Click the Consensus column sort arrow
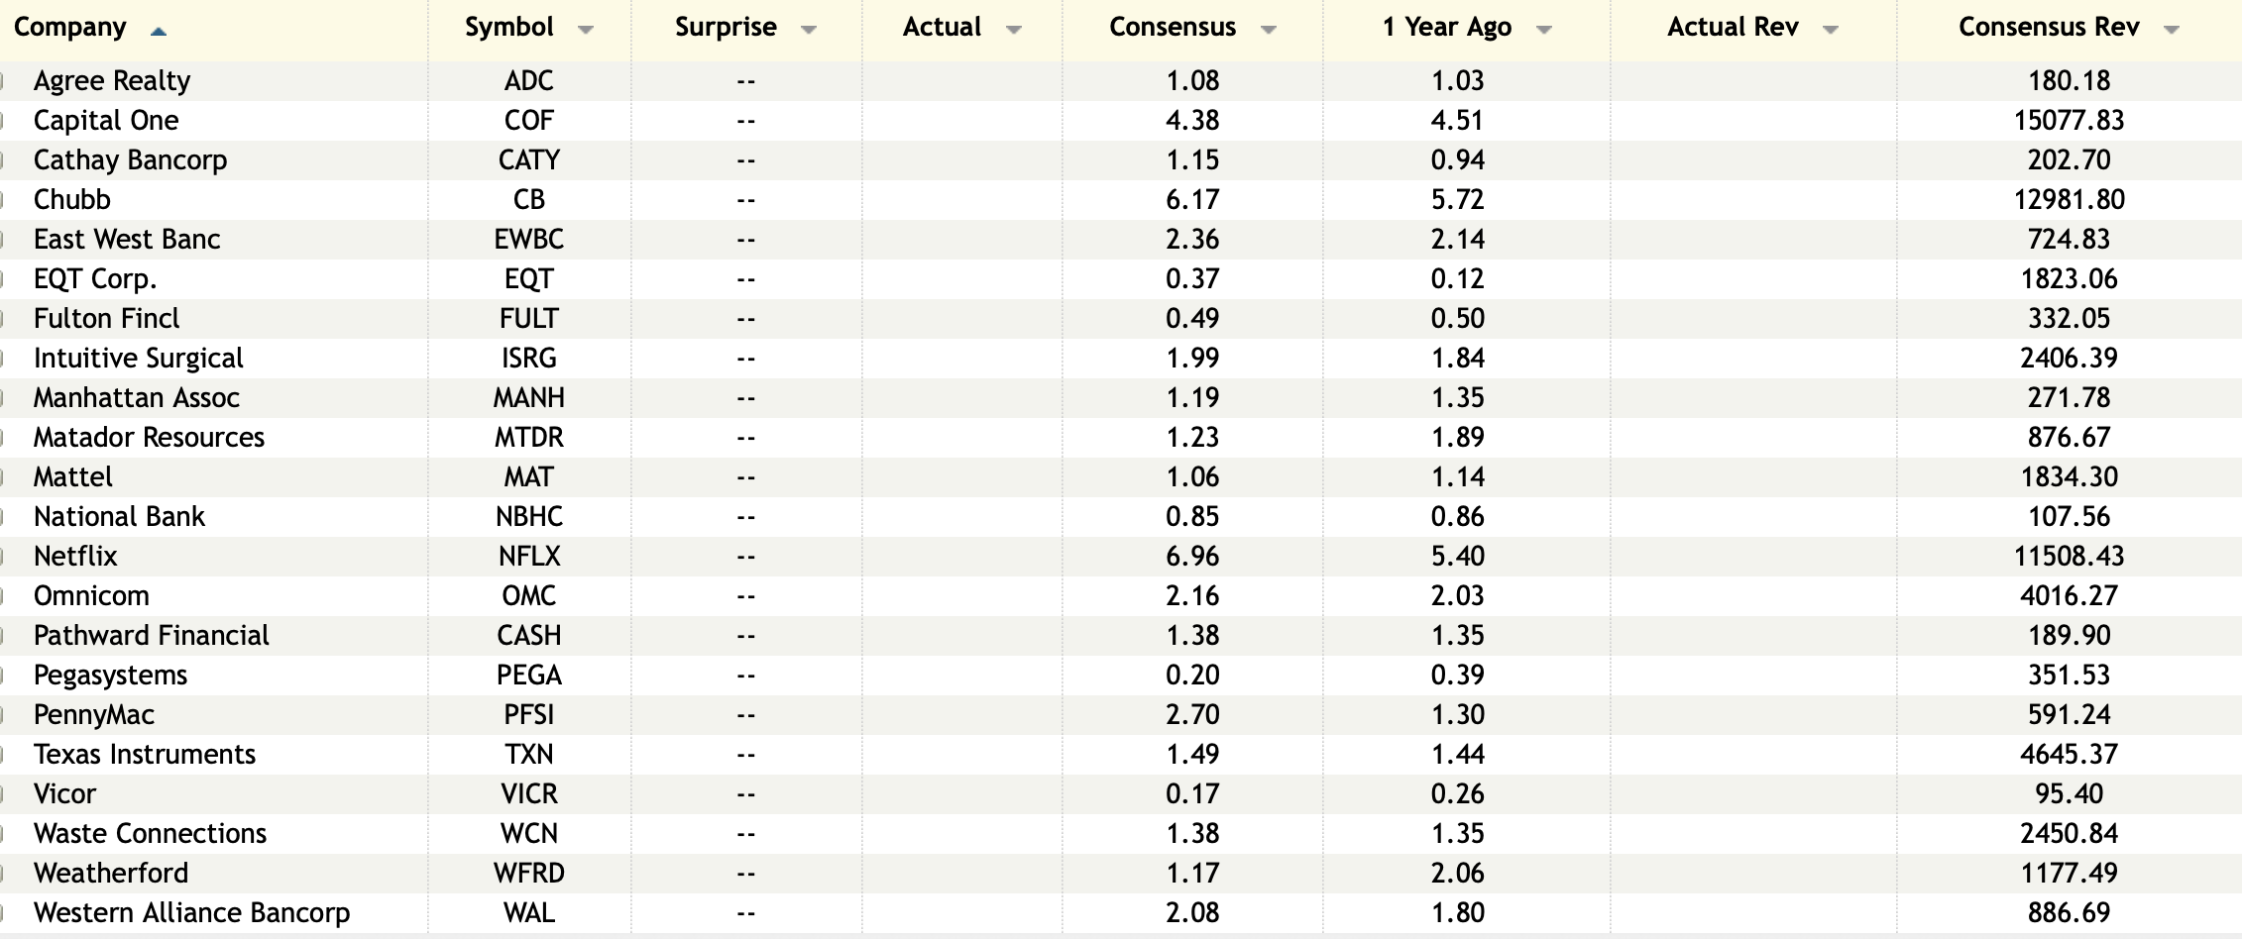Screen dimensions: 2242x939 pos(1268,31)
